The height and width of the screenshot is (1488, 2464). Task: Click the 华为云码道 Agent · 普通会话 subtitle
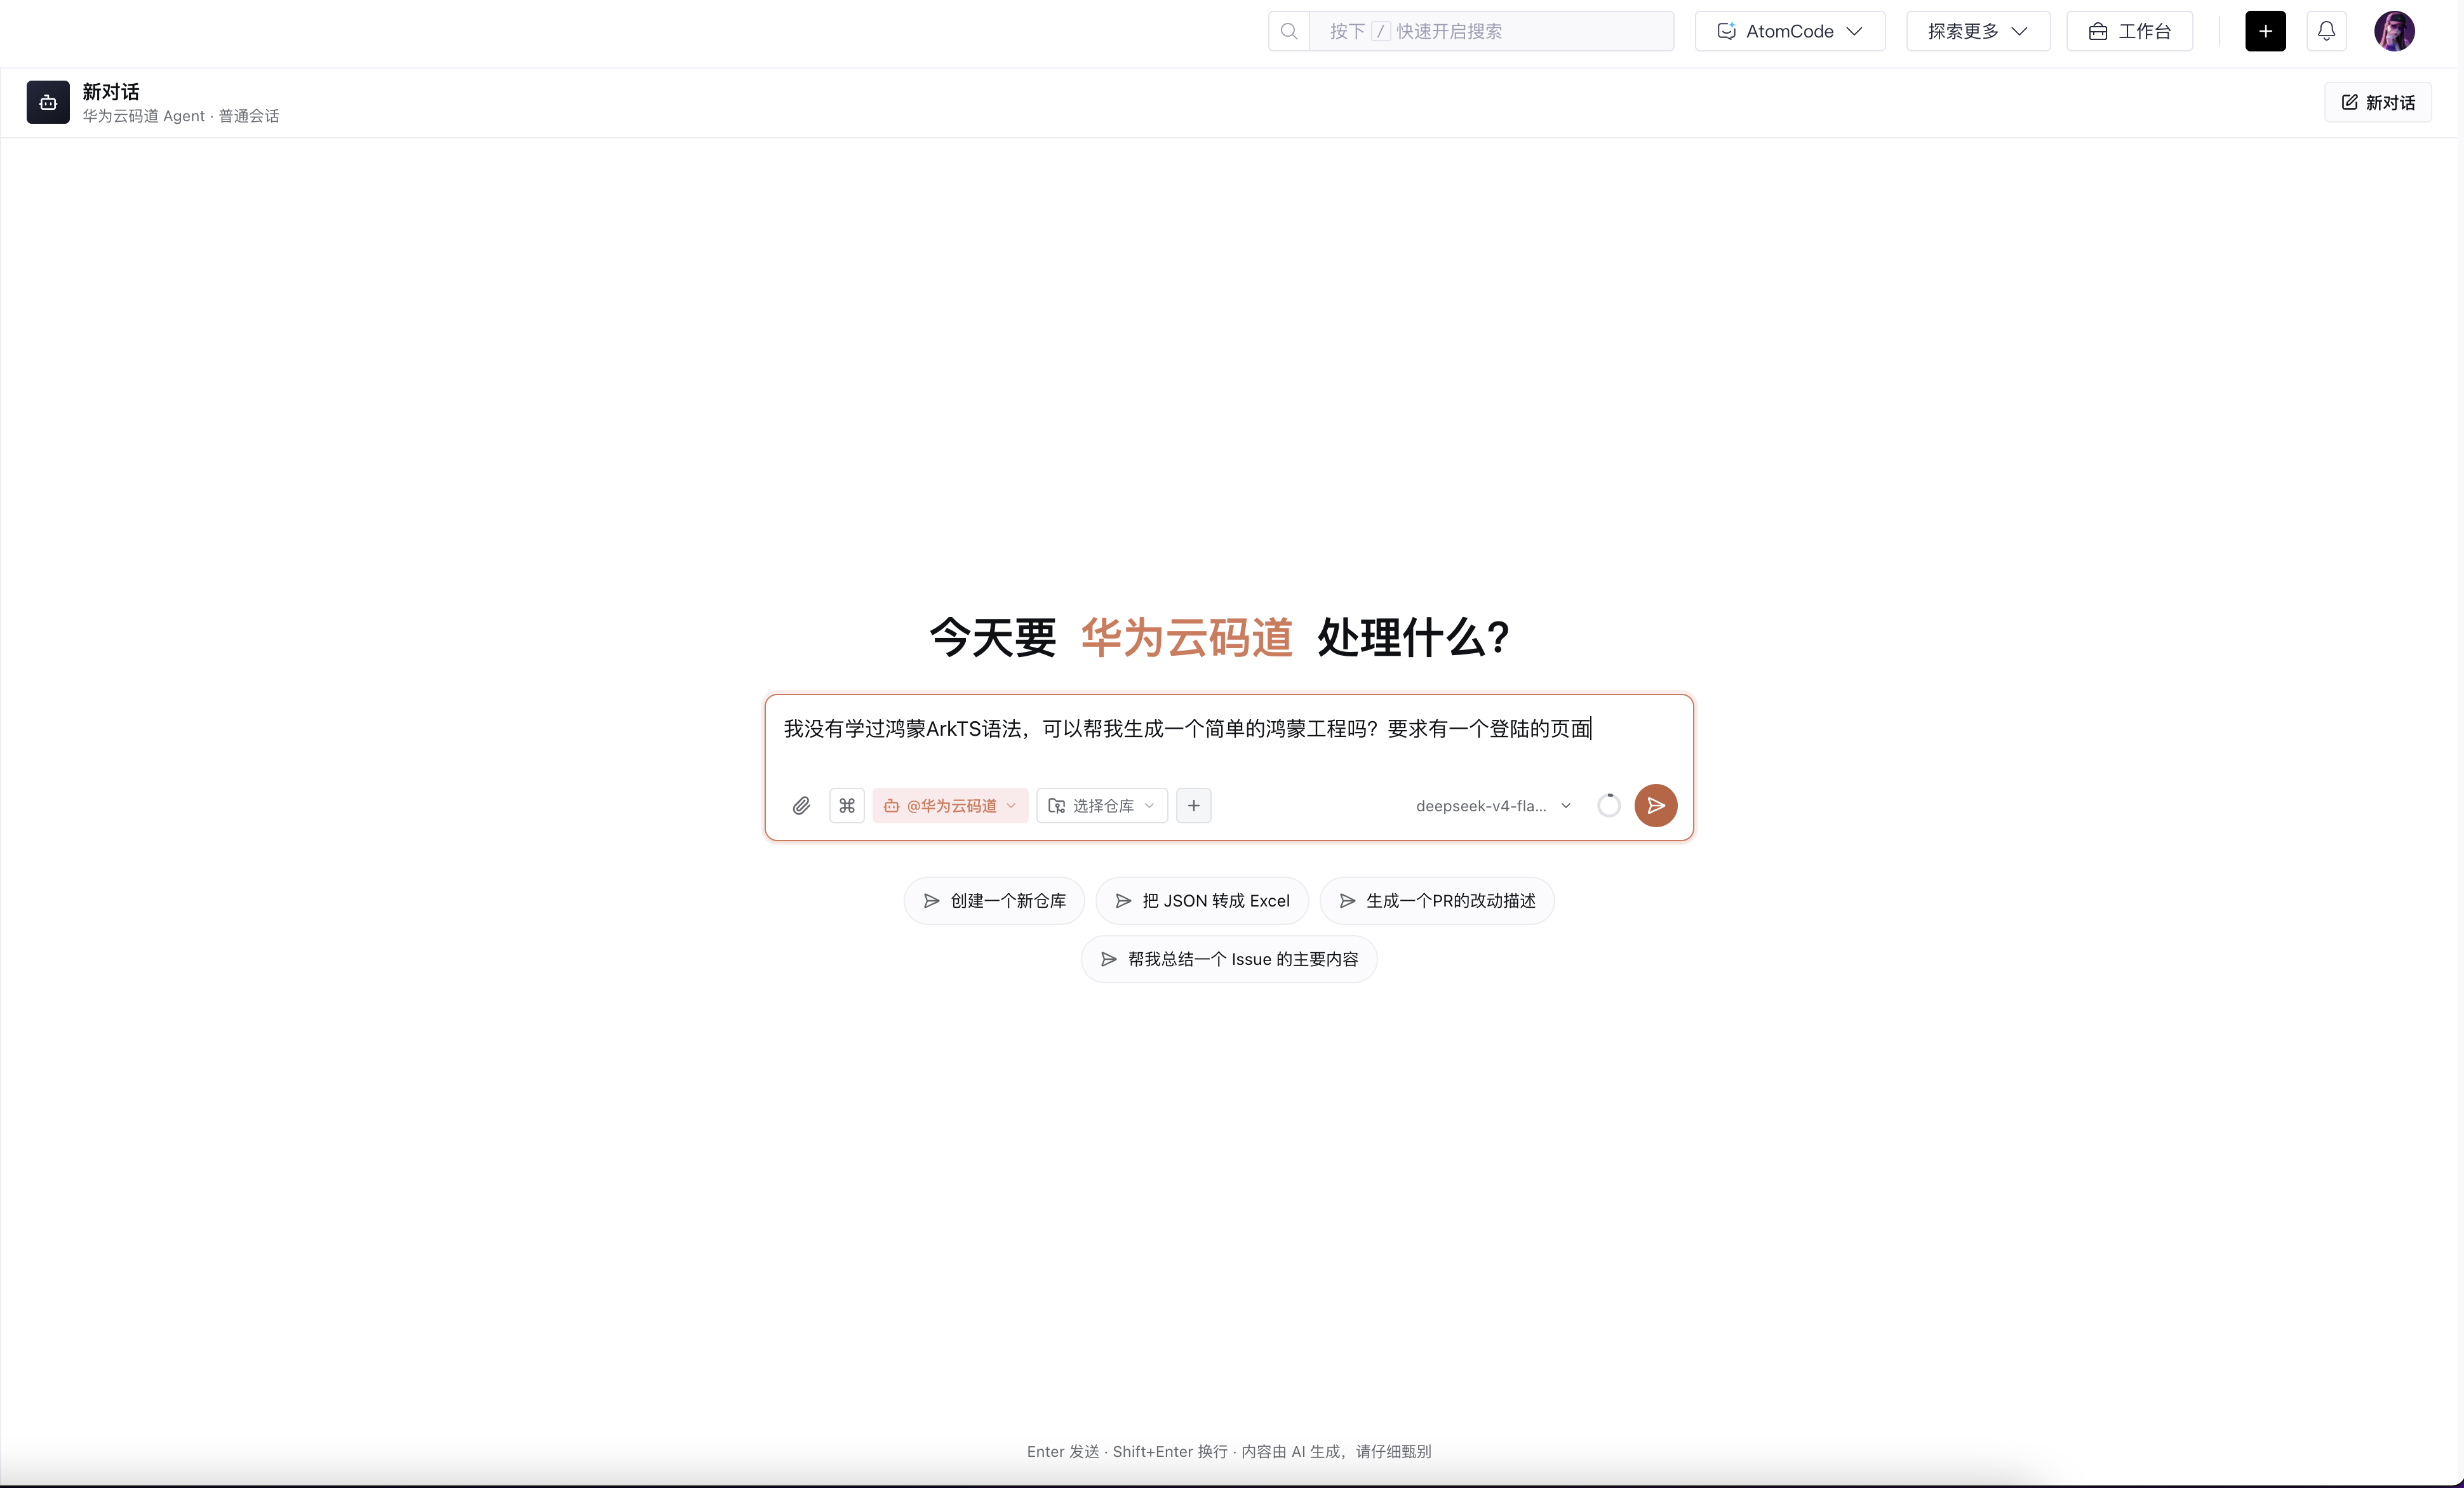[x=181, y=116]
